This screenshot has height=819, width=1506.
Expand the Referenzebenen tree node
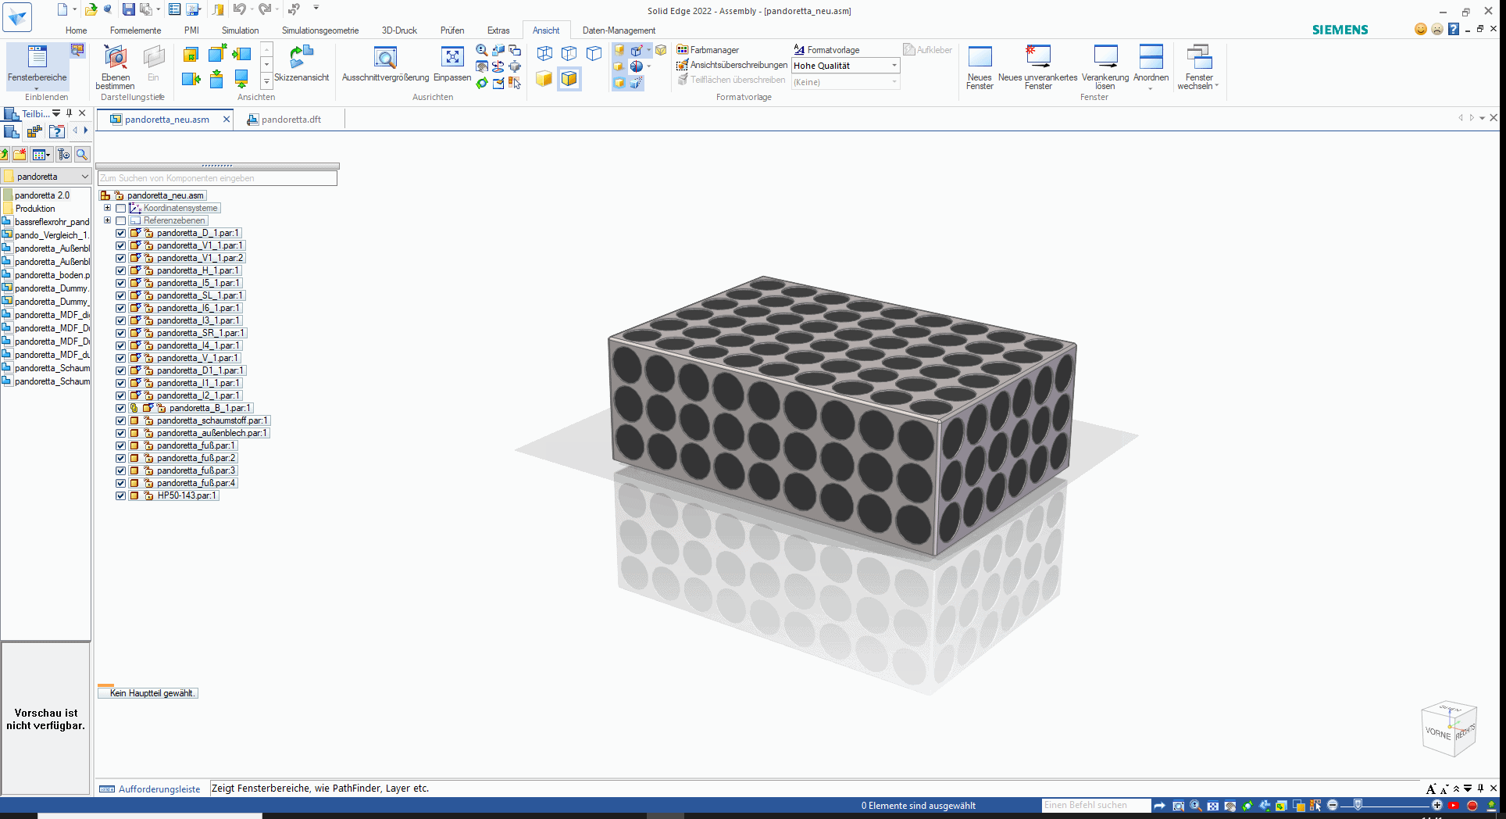[108, 220]
